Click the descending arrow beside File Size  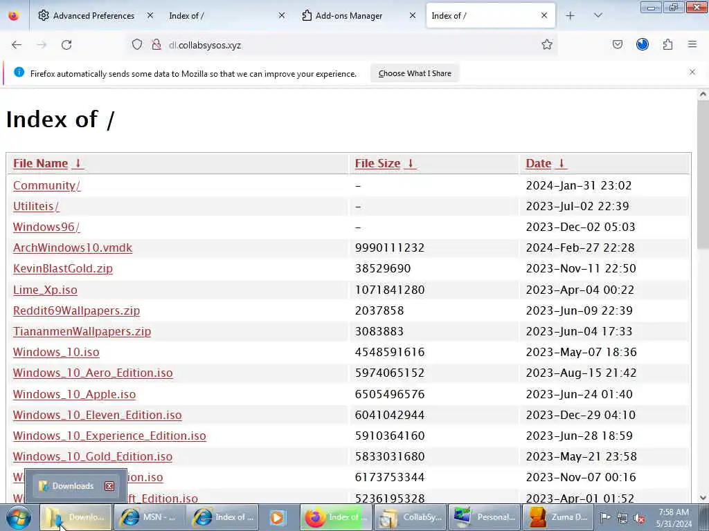point(411,163)
